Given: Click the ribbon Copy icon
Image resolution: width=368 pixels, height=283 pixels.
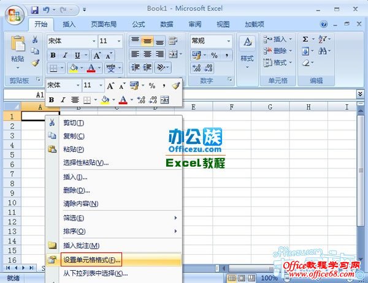Looking at the screenshot, I should pos(35,51).
